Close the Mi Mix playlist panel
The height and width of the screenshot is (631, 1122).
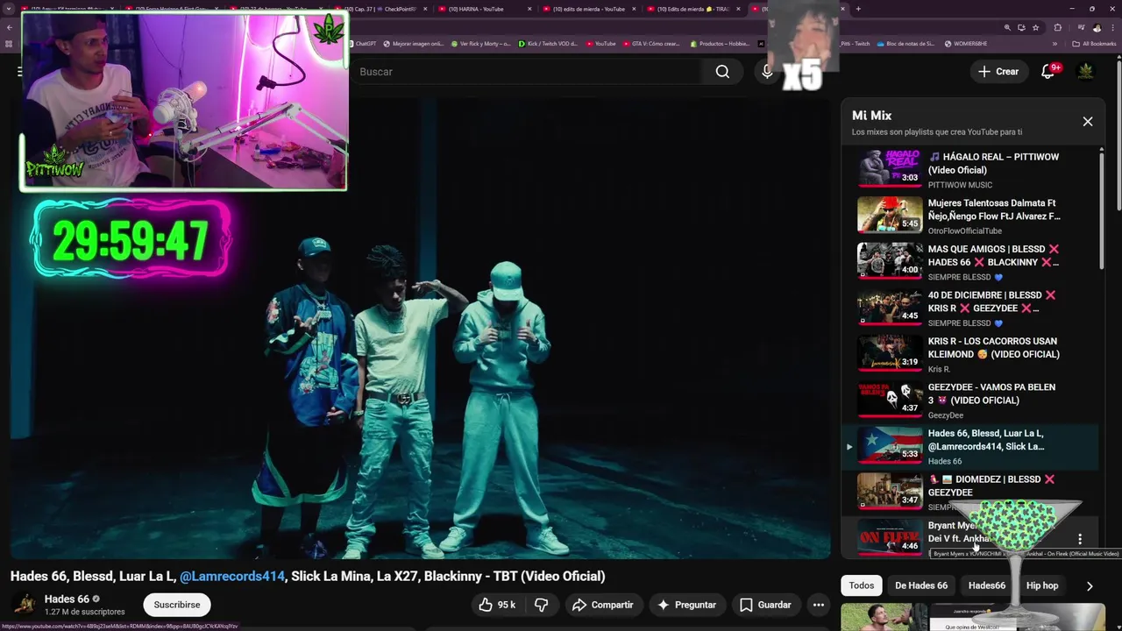[x=1088, y=122]
